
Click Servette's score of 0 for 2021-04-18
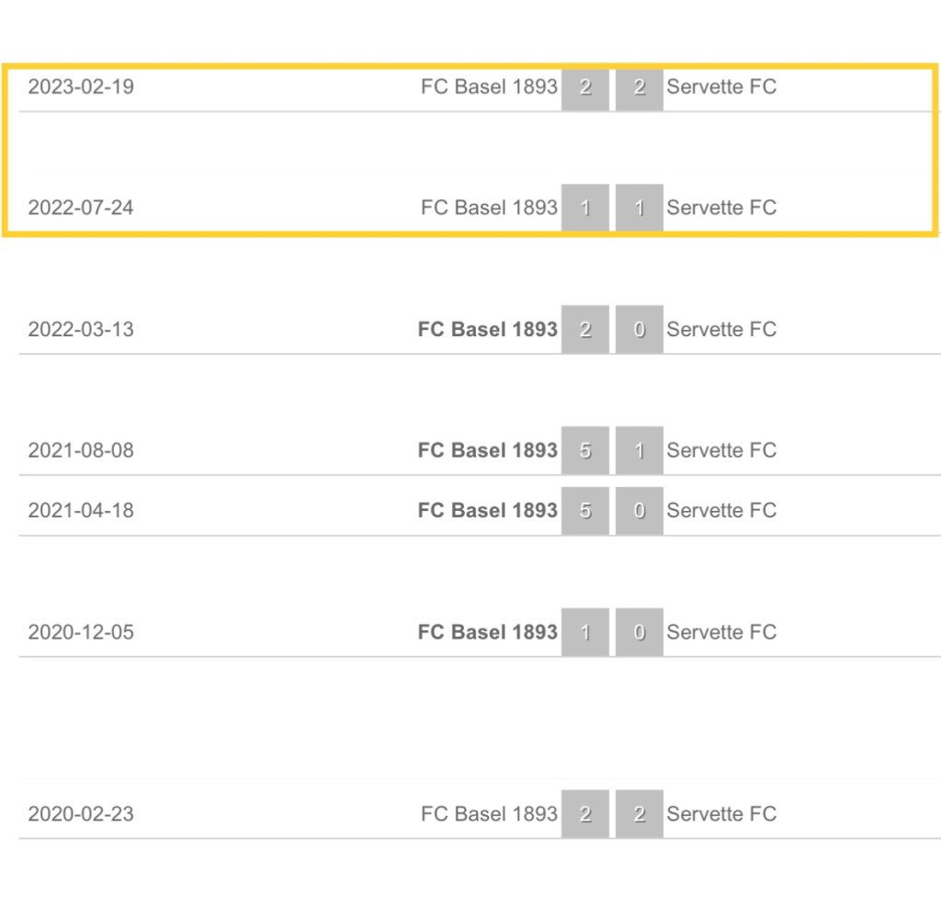tap(640, 511)
